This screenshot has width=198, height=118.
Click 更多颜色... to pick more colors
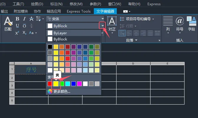62,91
